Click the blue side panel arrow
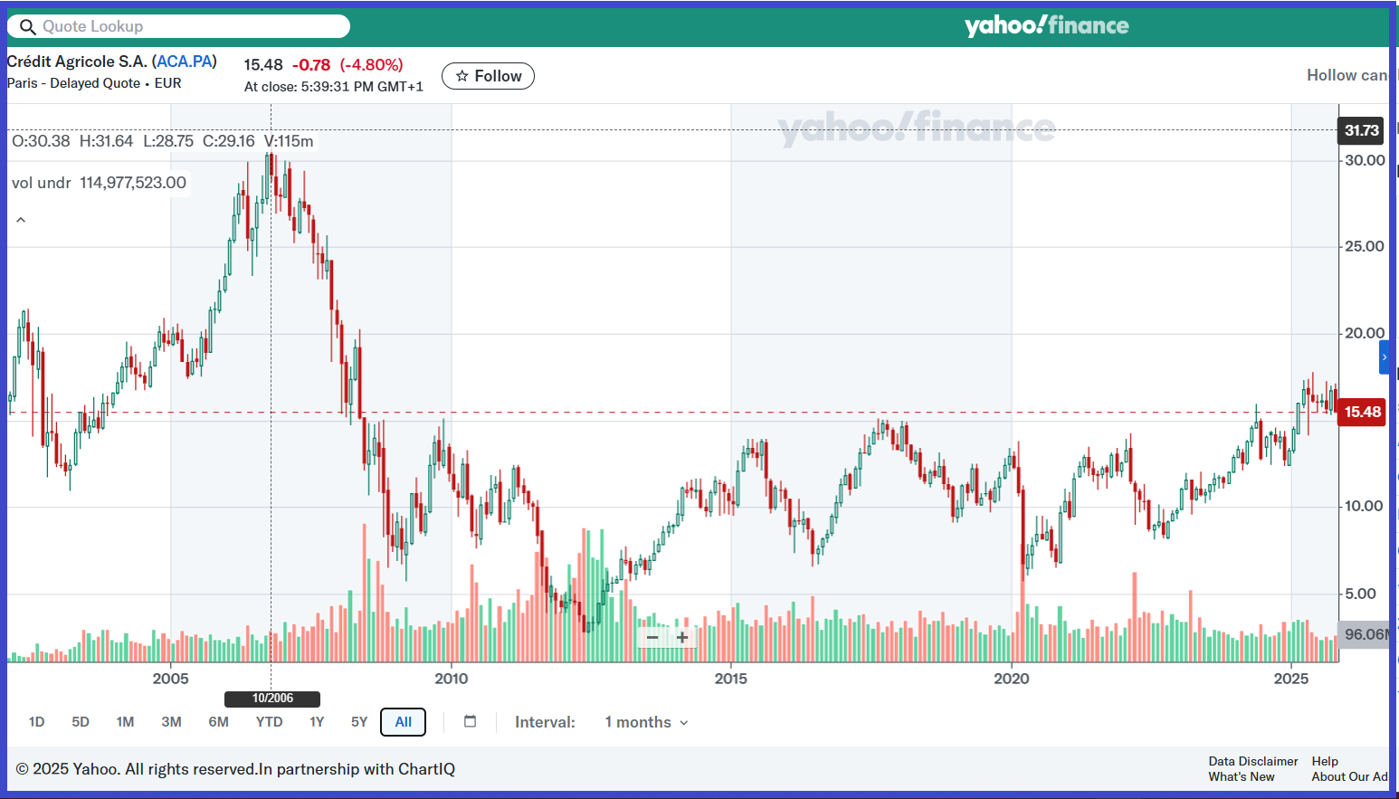This screenshot has height=799, width=1399. pyautogui.click(x=1385, y=357)
